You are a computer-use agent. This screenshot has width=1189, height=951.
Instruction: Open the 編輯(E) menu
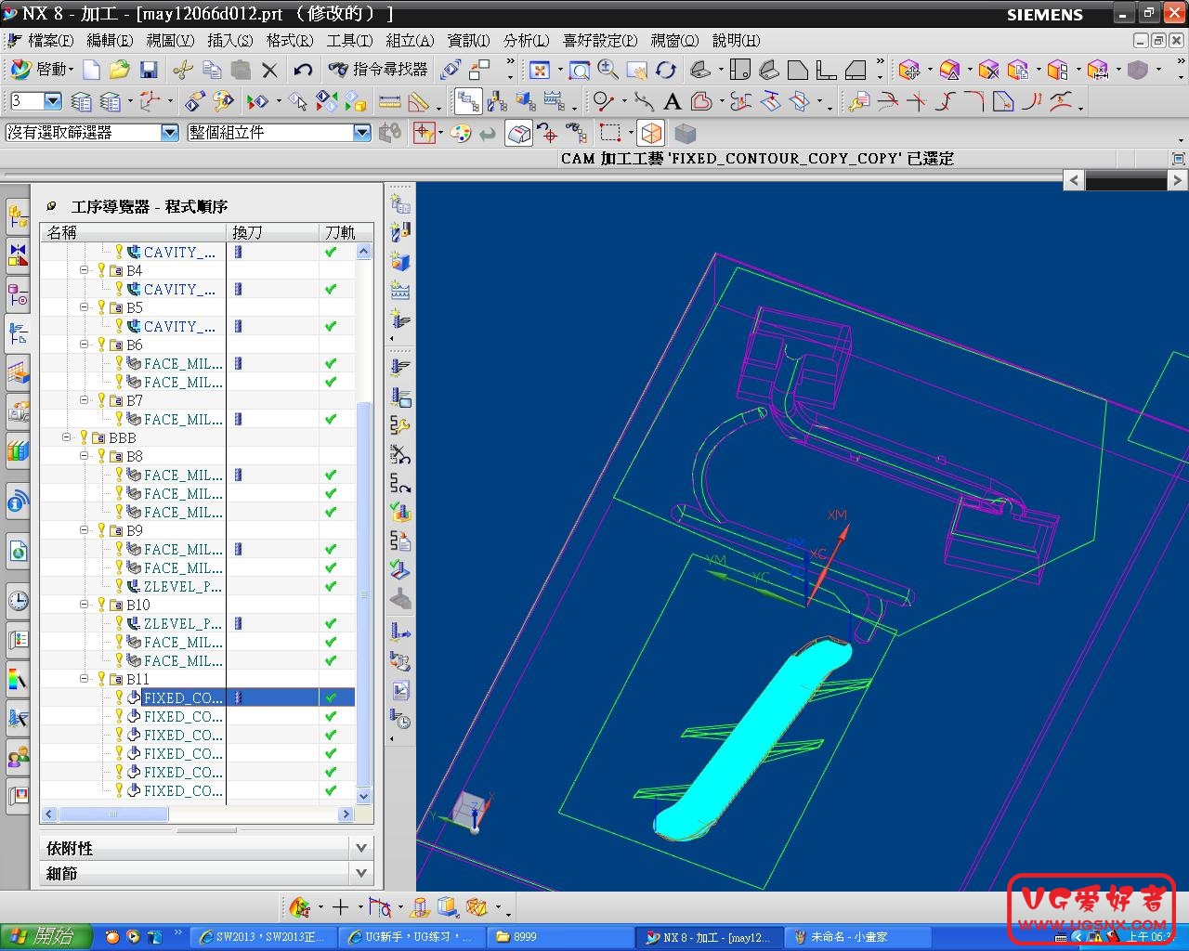pyautogui.click(x=110, y=41)
